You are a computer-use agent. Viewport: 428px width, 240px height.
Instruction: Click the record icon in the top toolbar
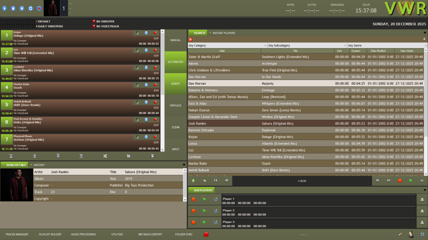[x=39, y=8]
